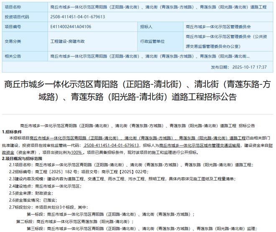This screenshot has height=232, width=276.
Task: Click the line 2.7标段划分
Action: (49, 207)
